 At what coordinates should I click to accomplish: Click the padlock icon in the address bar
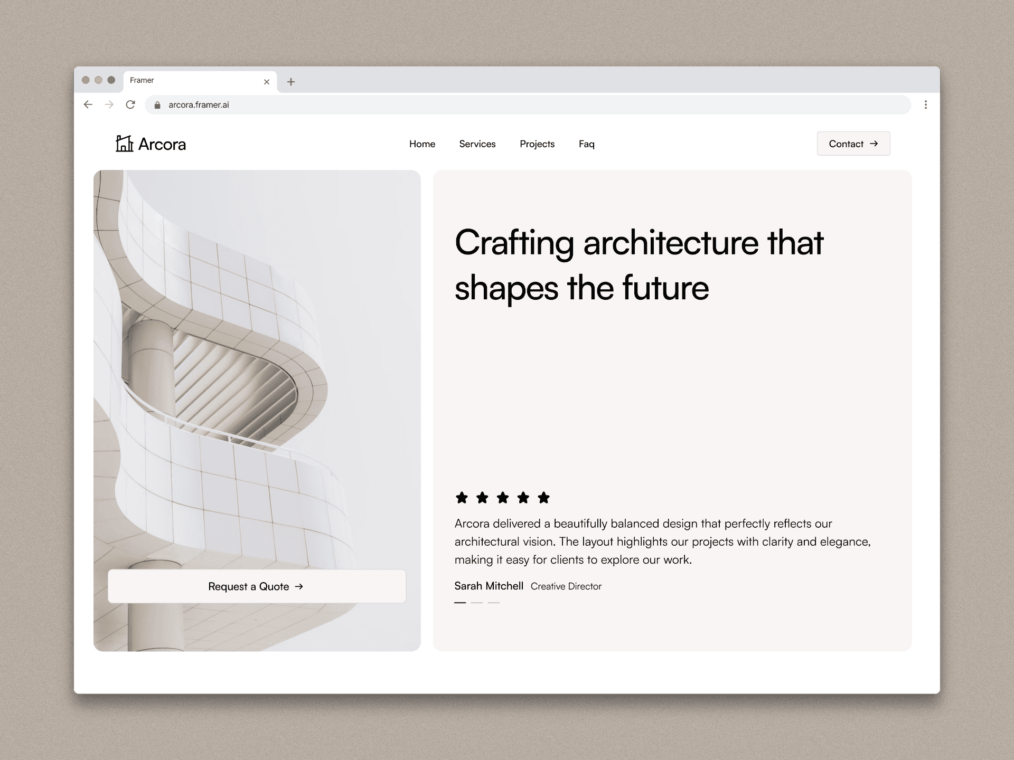coord(157,105)
